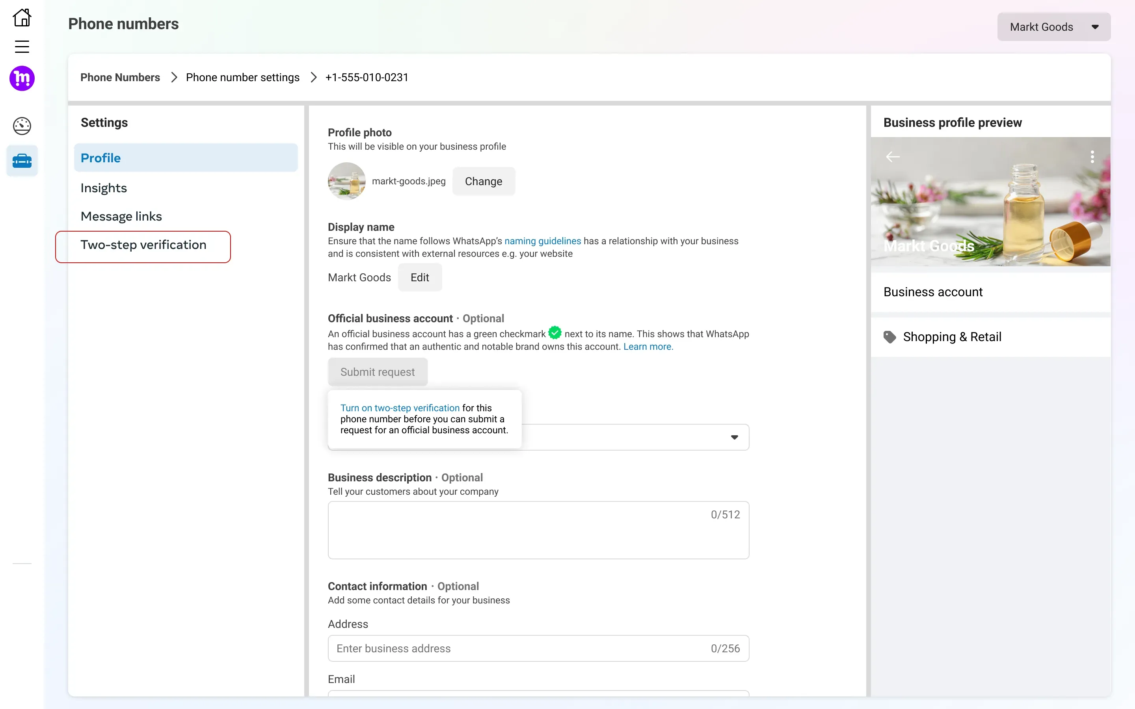Click the Edit button for display name
1135x709 pixels.
click(420, 277)
